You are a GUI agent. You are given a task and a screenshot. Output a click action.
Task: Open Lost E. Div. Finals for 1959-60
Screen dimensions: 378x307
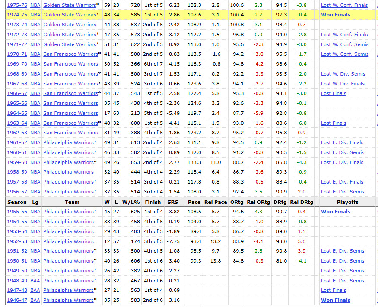pos(342,162)
